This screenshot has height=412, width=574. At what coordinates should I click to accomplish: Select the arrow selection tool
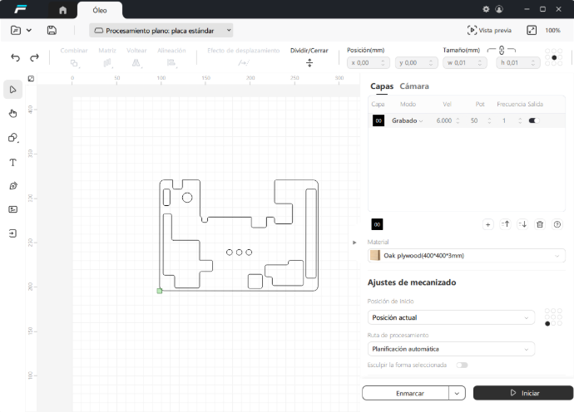click(x=13, y=90)
